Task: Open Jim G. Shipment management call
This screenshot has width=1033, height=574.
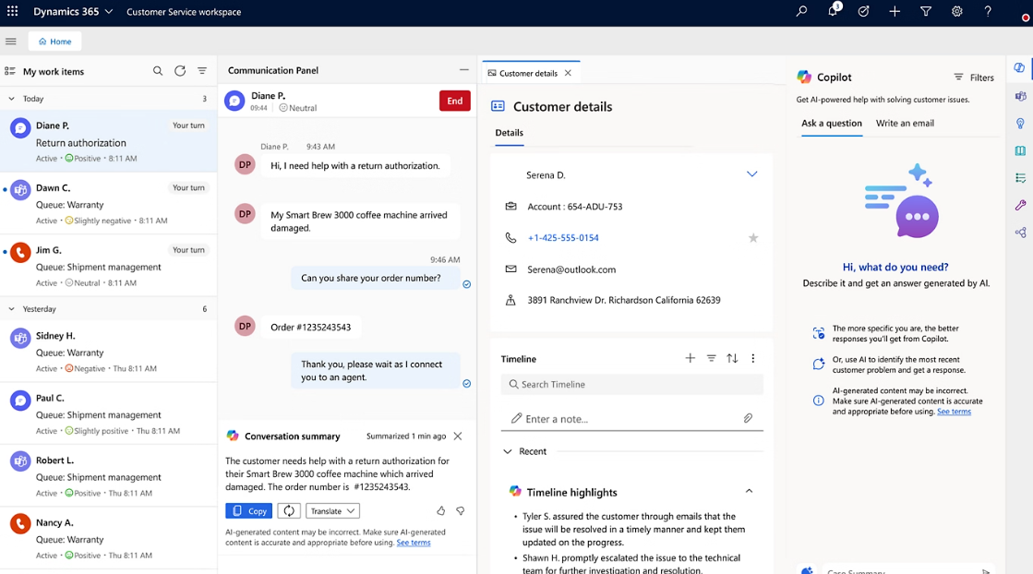Action: (x=109, y=266)
